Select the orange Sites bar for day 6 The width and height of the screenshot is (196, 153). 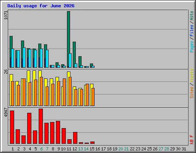(x=41, y=91)
